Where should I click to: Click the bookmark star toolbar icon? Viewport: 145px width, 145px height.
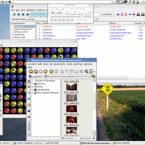[x=91, y=71]
